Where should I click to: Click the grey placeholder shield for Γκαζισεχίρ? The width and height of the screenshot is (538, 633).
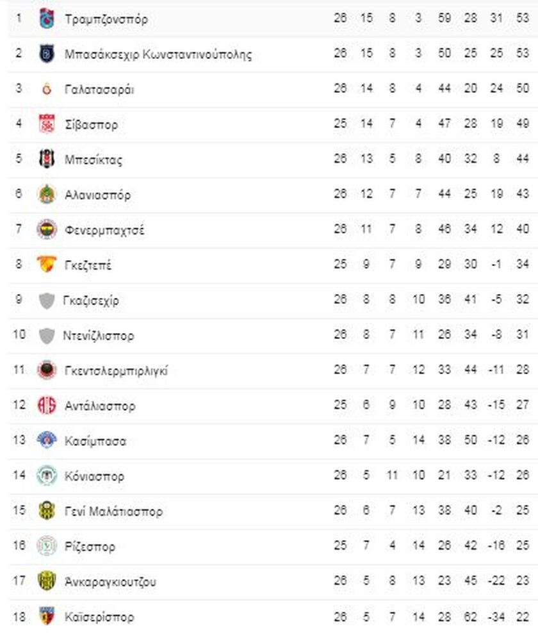coord(47,300)
